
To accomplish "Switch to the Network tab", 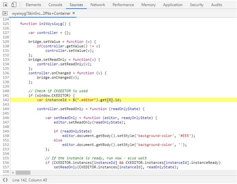I will click(97, 5).
